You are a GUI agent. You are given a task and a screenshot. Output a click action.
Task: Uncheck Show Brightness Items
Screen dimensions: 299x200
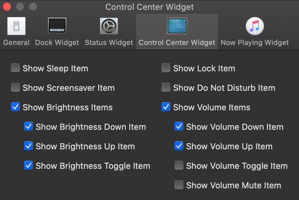(15, 107)
